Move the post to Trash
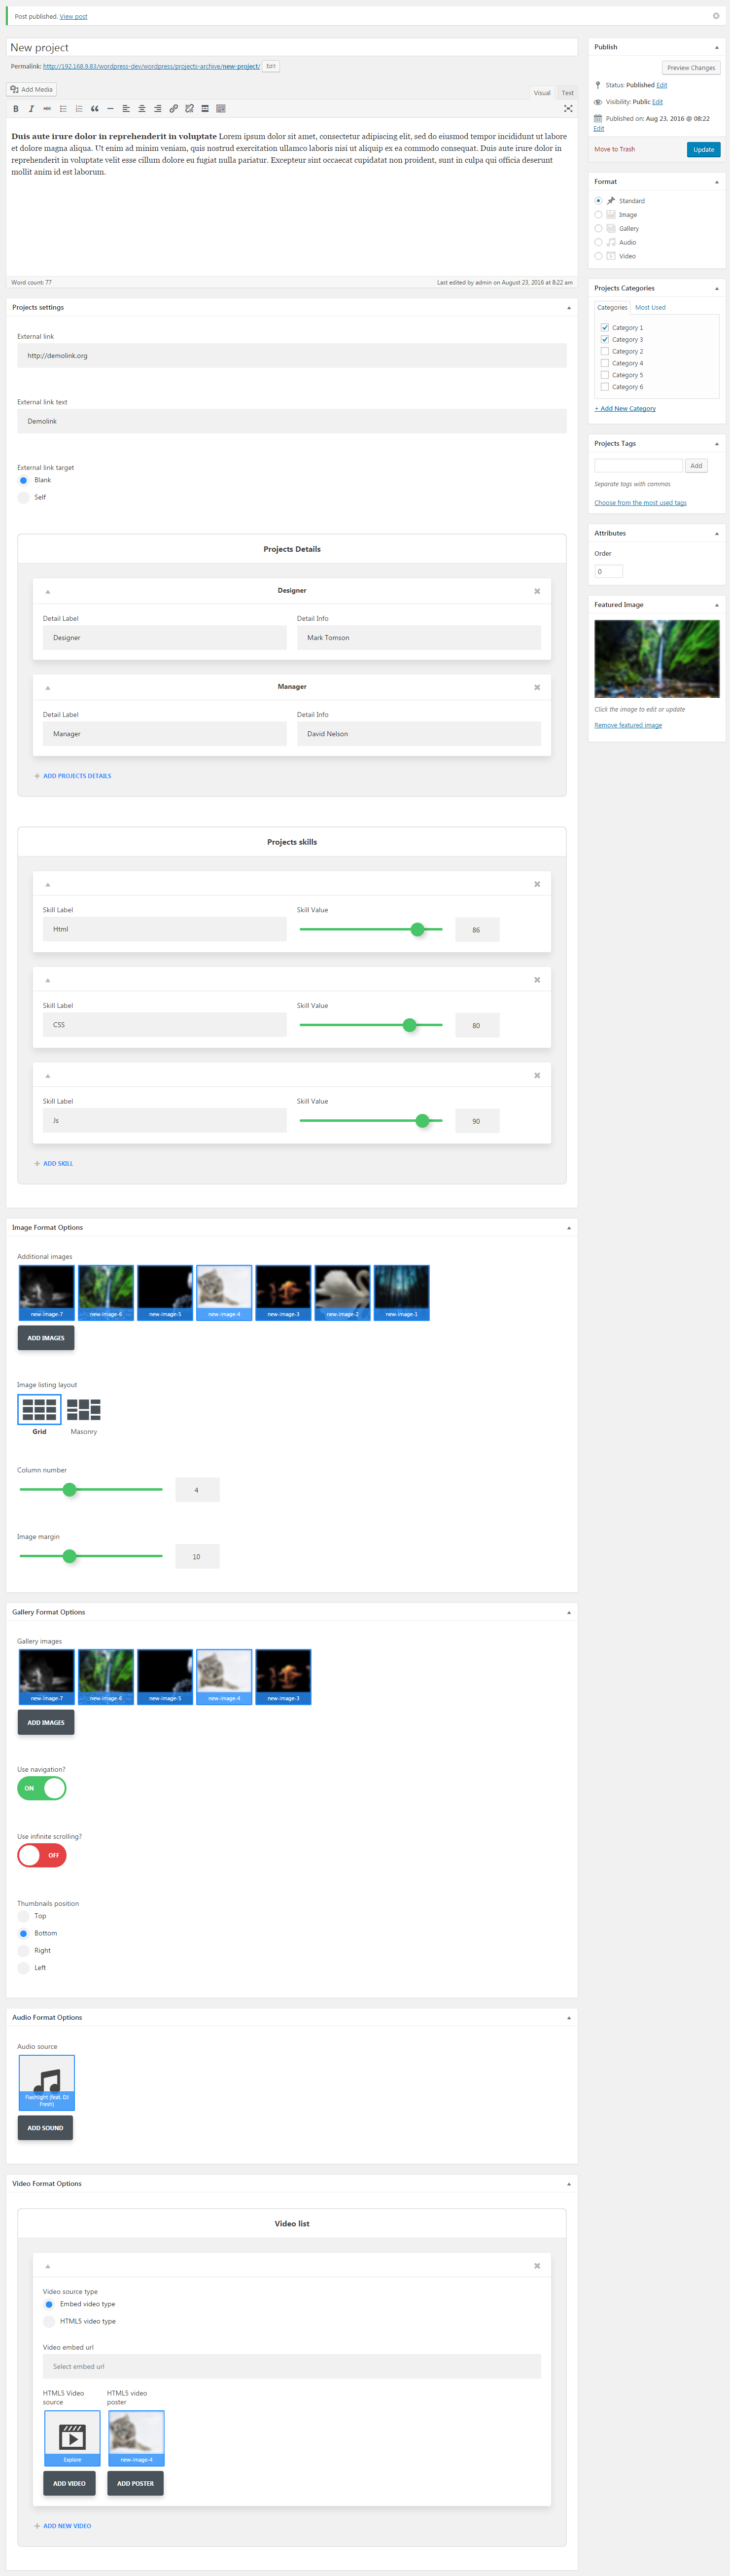 coord(614,150)
